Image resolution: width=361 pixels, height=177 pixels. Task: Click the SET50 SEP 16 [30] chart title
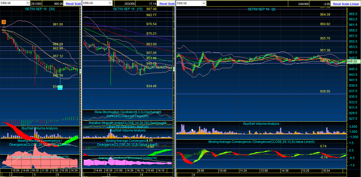(x=39, y=9)
